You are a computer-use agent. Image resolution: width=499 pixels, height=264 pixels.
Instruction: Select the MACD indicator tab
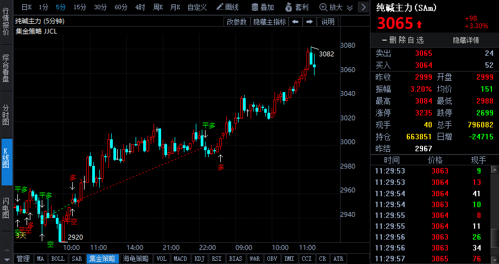tap(180, 259)
